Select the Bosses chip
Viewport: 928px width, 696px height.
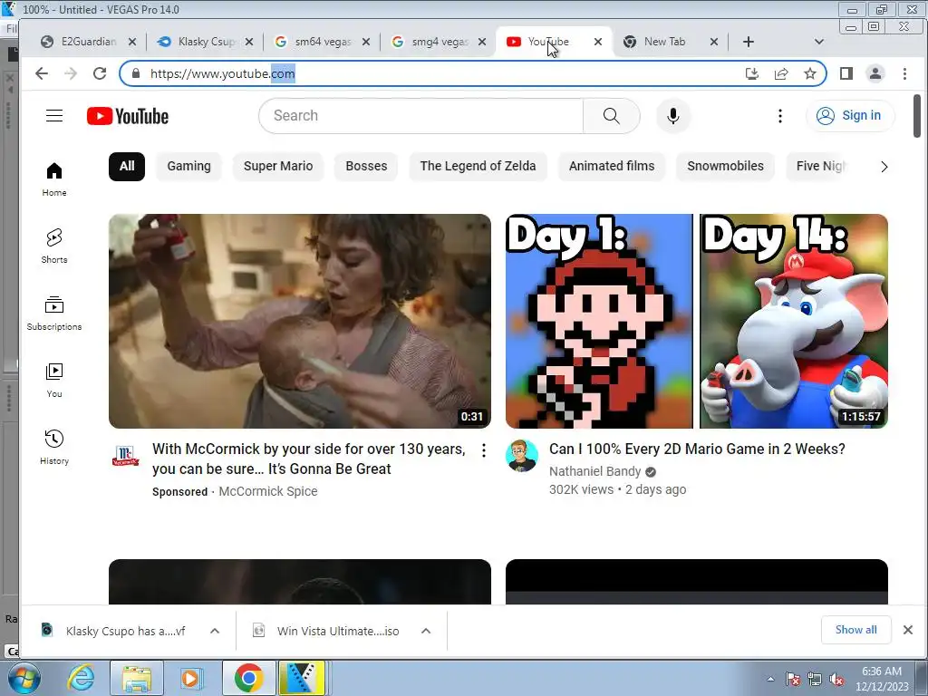click(x=366, y=167)
